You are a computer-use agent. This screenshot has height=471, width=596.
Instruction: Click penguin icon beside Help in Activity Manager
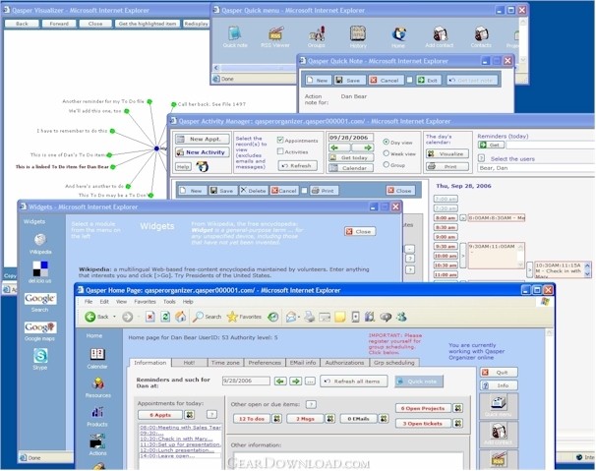202,166
